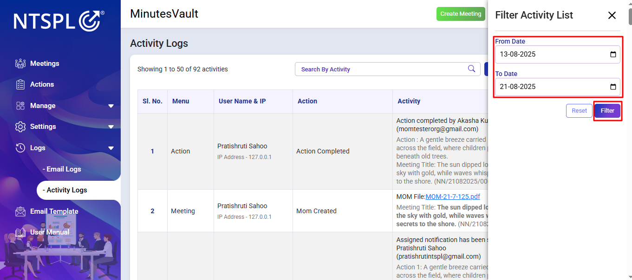Click serial number 1 in the table

click(152, 151)
